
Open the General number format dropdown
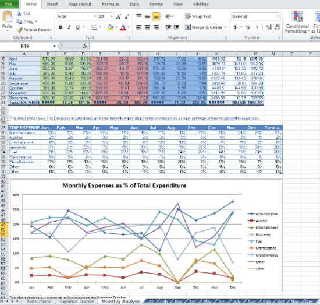pos(278,16)
